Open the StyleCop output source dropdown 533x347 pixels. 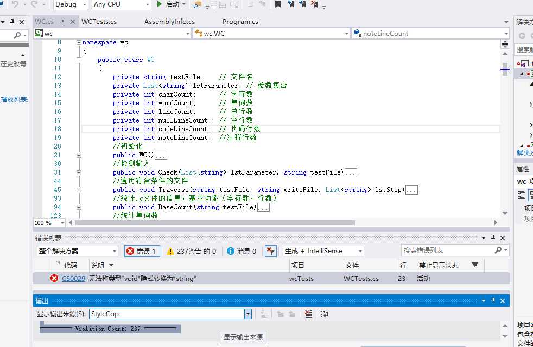[248, 314]
